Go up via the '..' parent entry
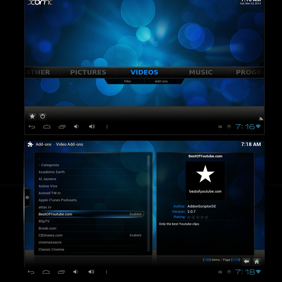The height and width of the screenshot is (282, 282). tap(91, 158)
